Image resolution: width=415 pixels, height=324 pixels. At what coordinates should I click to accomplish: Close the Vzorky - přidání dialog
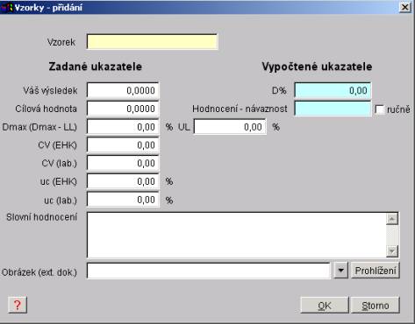coord(405,7)
